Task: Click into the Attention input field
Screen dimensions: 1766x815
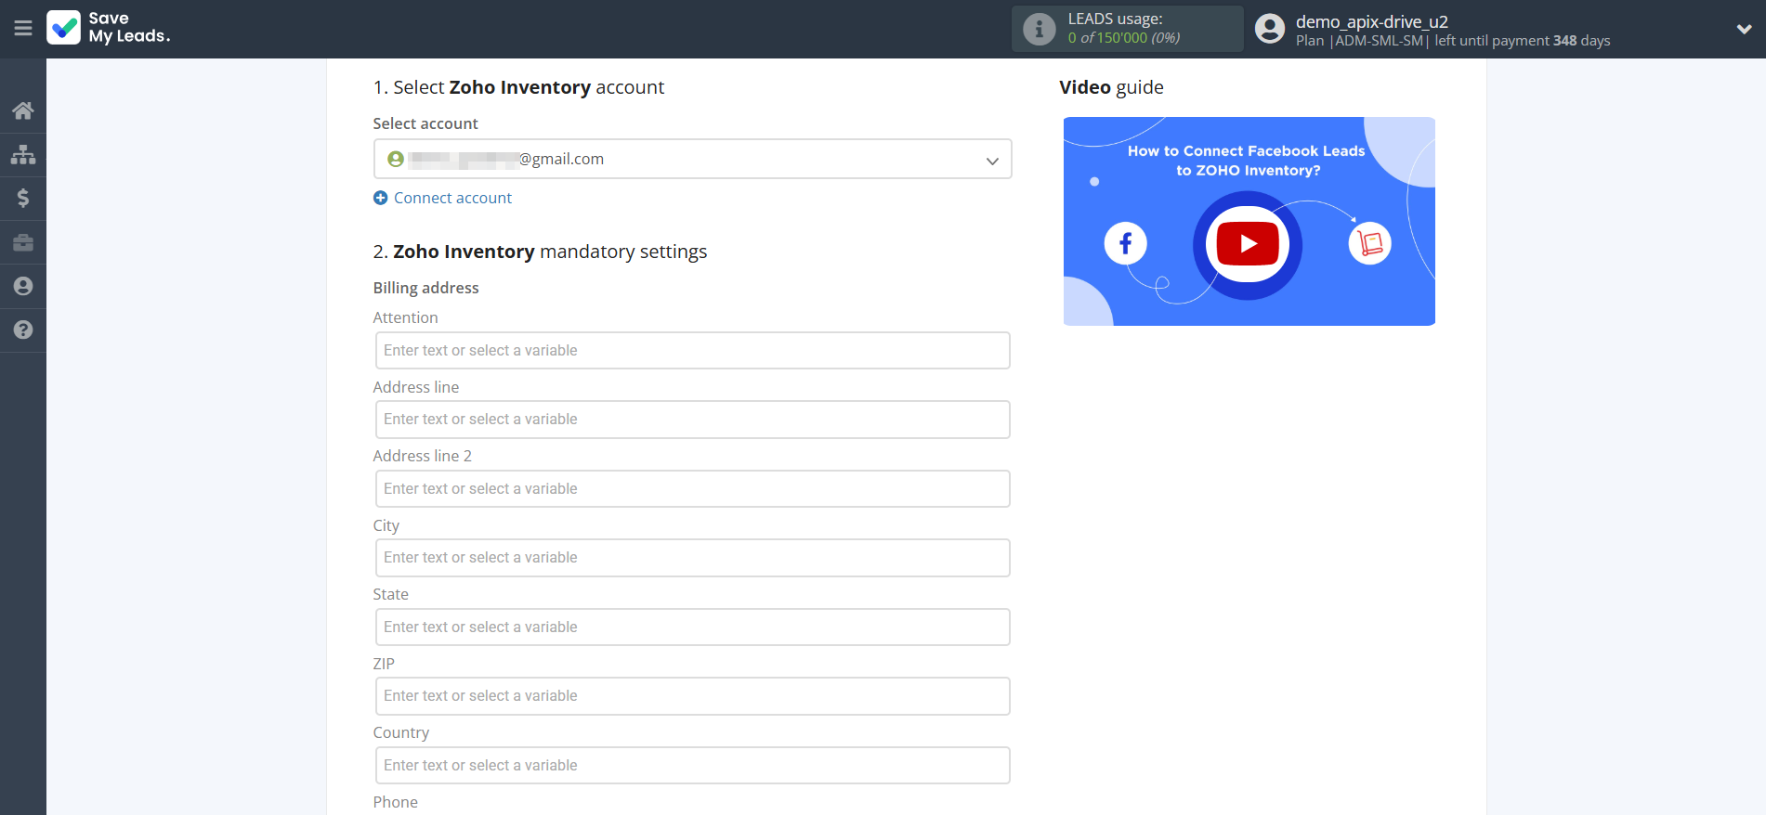Action: tap(692, 351)
